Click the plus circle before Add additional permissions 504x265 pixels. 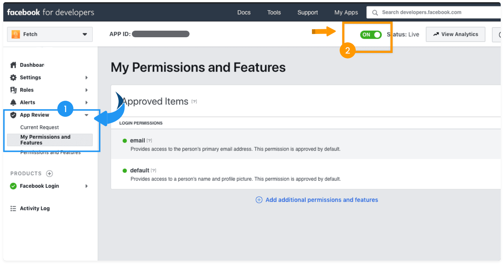259,200
